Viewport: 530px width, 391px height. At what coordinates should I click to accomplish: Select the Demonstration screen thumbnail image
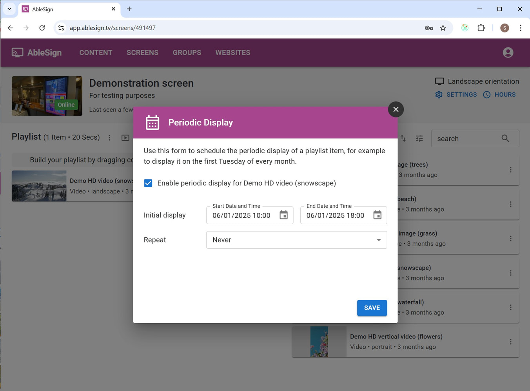(x=47, y=96)
